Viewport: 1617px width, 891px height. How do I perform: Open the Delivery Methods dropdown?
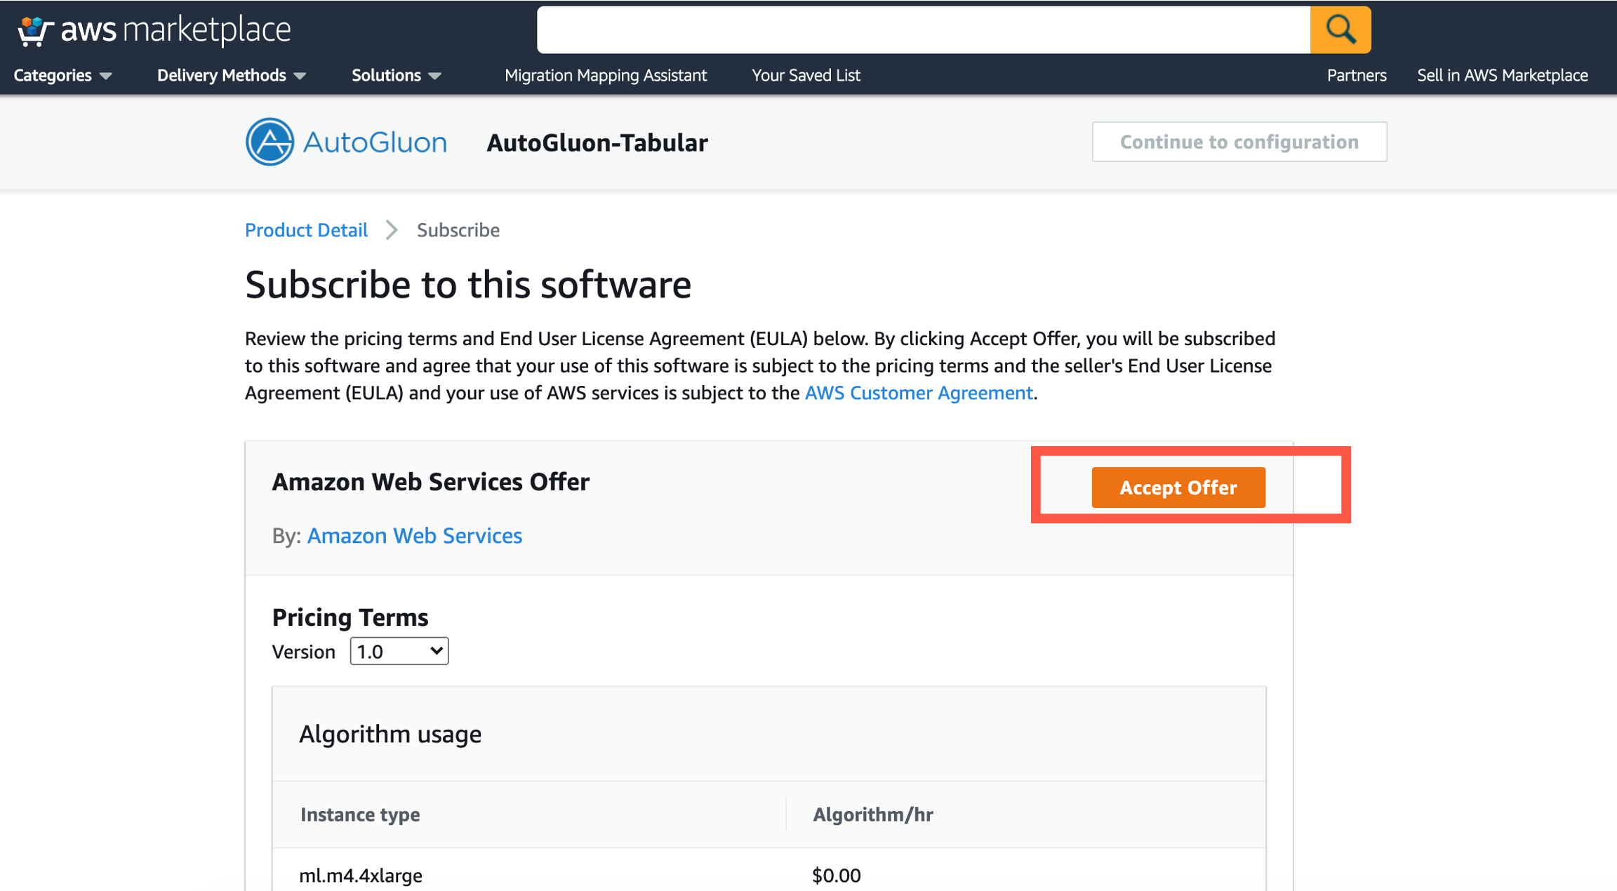231,76
